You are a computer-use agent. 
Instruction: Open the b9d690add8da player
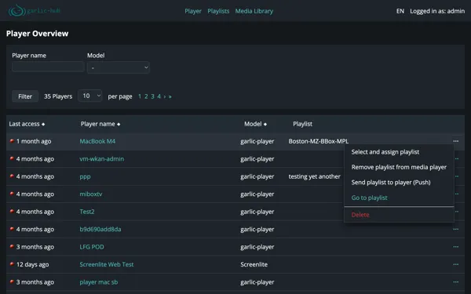coord(100,230)
